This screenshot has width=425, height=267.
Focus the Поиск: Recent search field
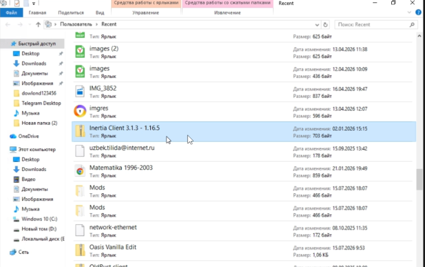pyautogui.click(x=373, y=25)
